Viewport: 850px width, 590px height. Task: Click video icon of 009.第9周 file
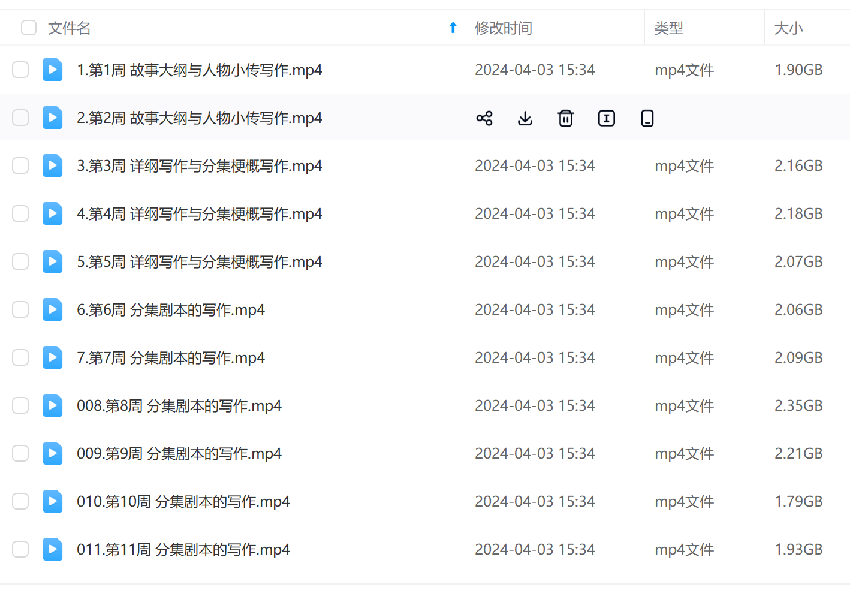(53, 453)
